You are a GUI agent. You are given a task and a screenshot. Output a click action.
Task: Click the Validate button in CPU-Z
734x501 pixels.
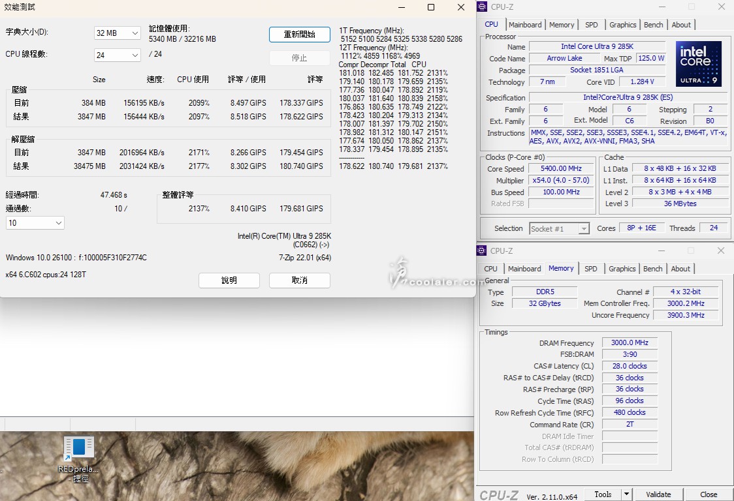click(658, 494)
